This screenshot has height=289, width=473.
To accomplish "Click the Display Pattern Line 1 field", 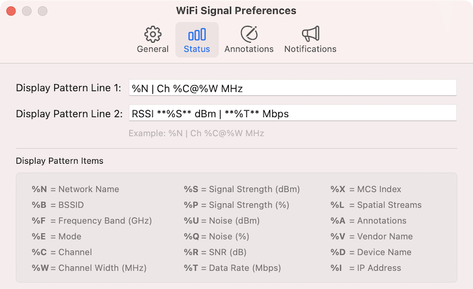I will [293, 88].
